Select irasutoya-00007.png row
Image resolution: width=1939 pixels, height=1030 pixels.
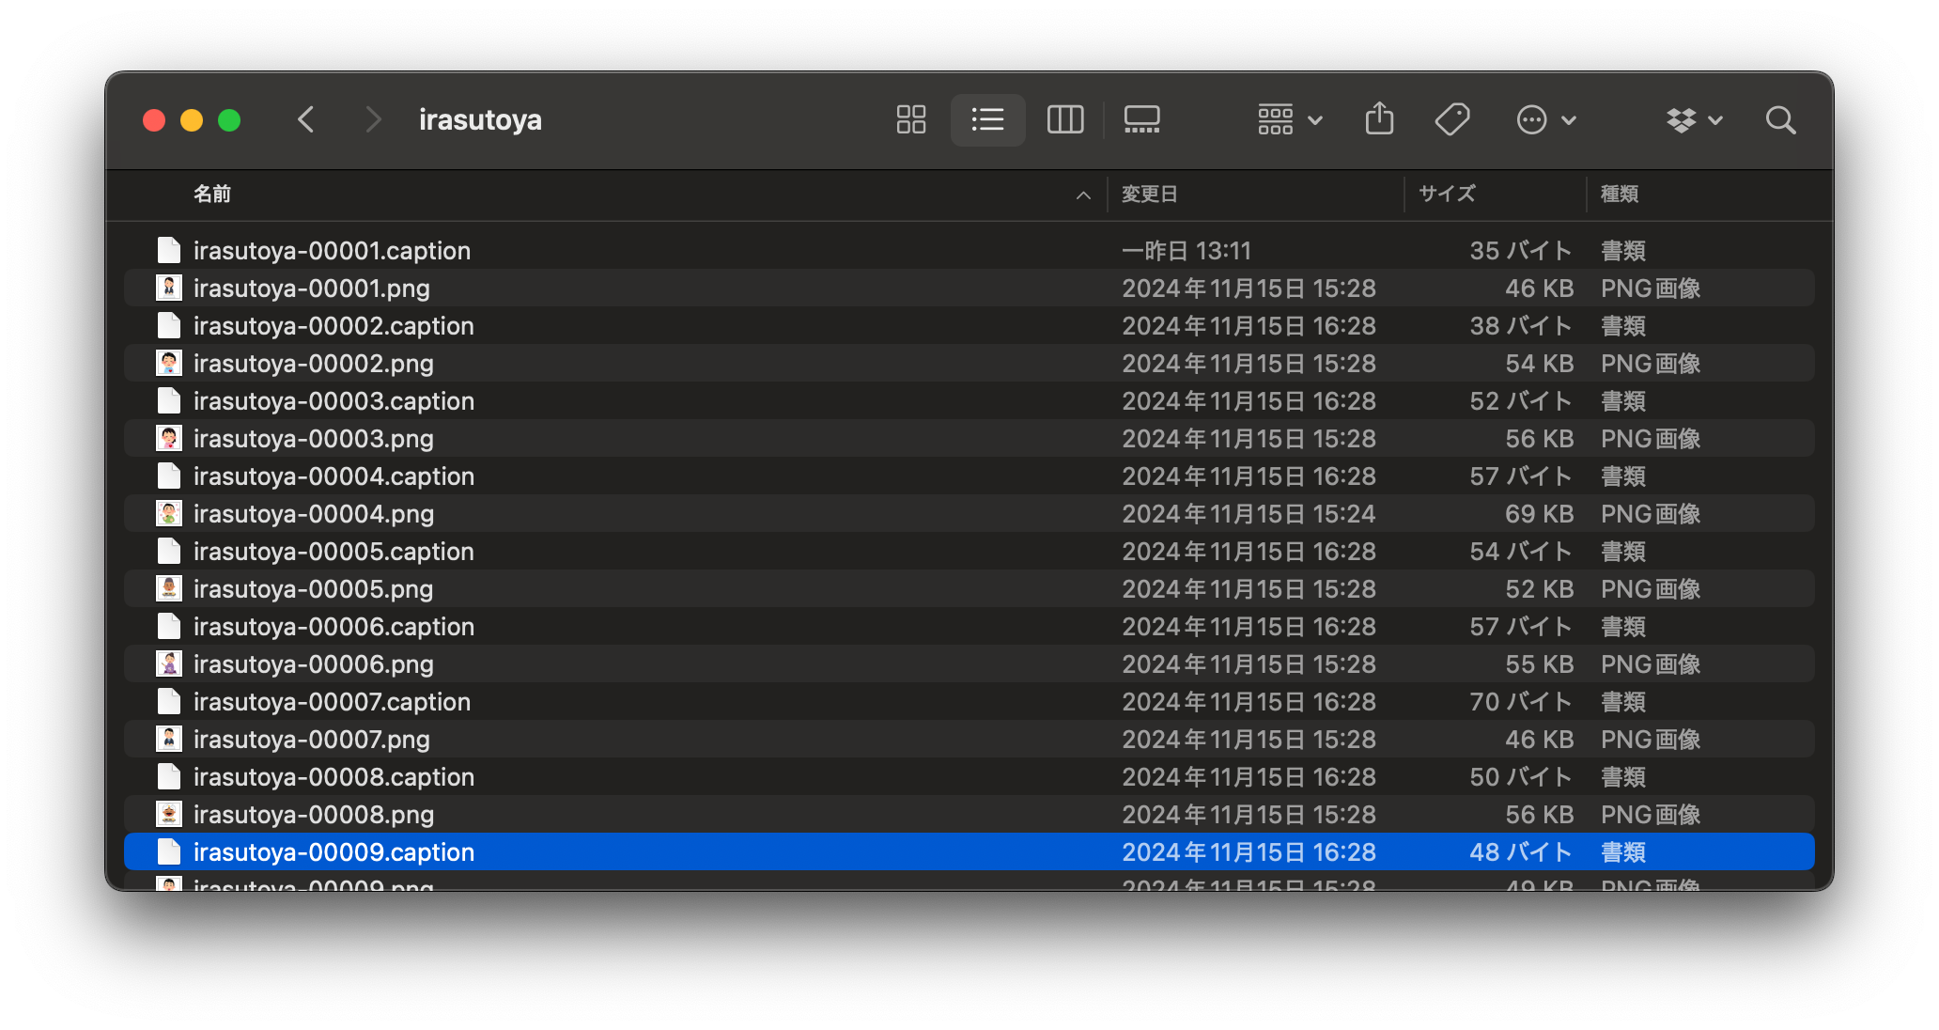pyautogui.click(x=312, y=740)
